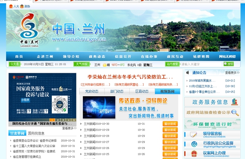Click www.lanzhou.gov.cn header text
The width and height of the screenshot is (245, 159).
[79, 39]
